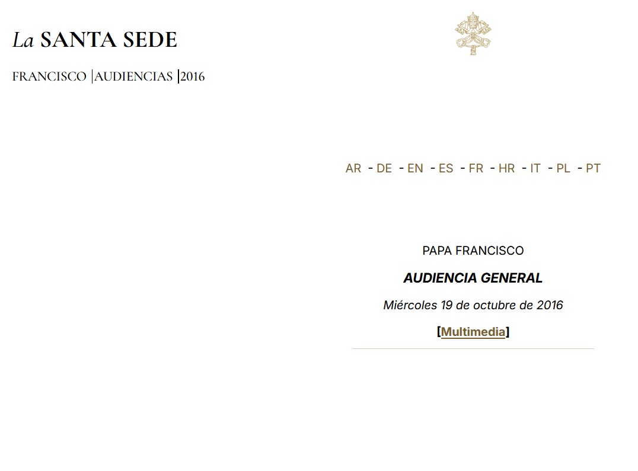
Task: Select the IT language link
Action: point(535,168)
